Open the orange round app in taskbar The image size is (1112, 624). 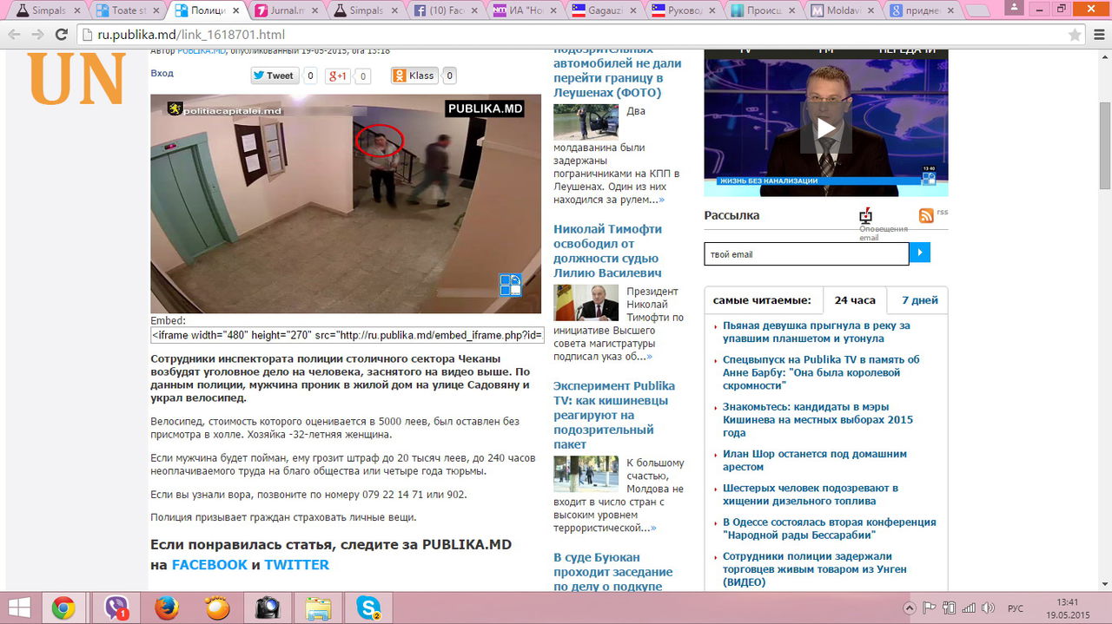click(x=217, y=608)
